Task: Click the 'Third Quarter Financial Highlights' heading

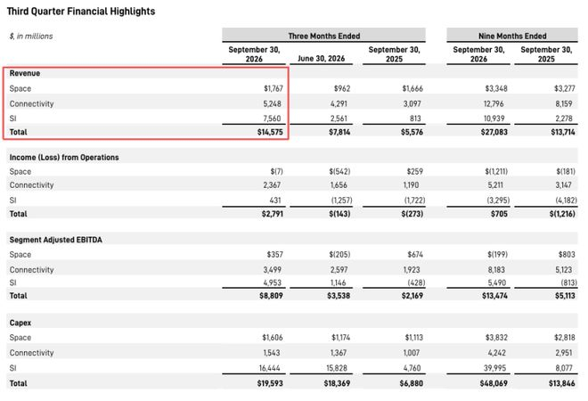Action: click(81, 12)
